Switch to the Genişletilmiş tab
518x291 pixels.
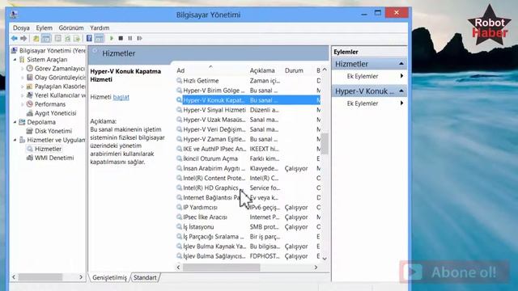pos(109,277)
